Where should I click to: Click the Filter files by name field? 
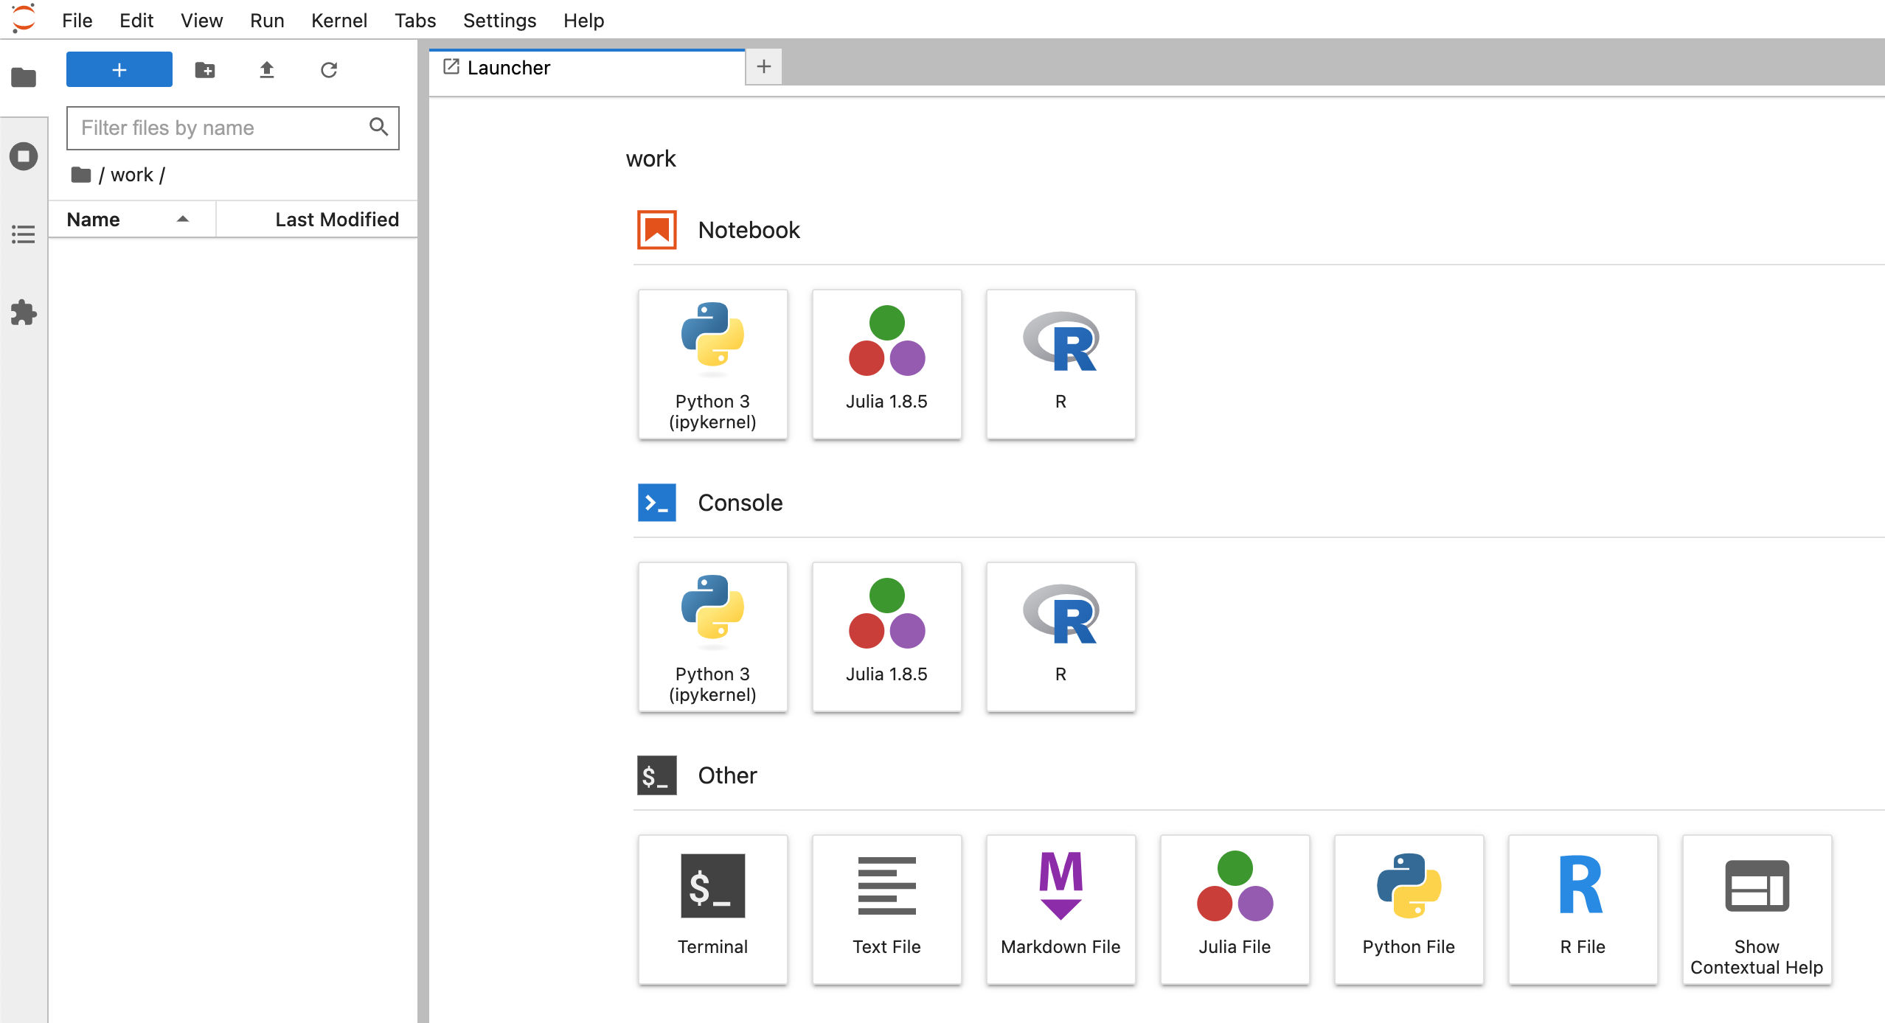[x=221, y=128]
